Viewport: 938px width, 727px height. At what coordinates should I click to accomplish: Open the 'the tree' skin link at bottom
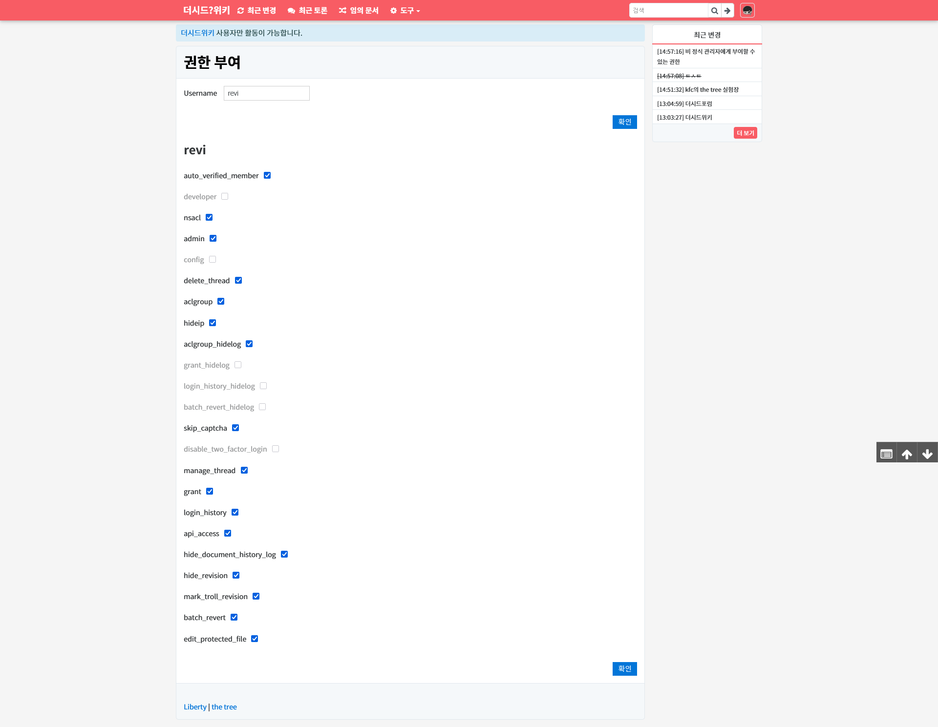(x=224, y=706)
